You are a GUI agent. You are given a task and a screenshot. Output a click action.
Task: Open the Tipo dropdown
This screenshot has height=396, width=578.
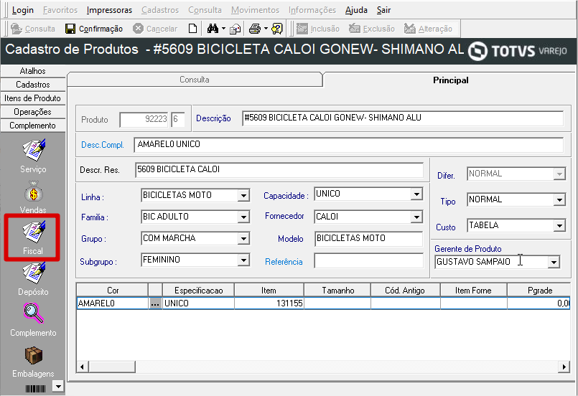point(559,200)
